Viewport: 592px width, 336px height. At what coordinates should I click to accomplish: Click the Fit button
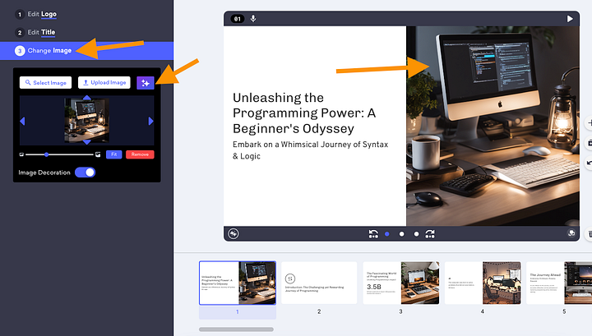coord(114,154)
